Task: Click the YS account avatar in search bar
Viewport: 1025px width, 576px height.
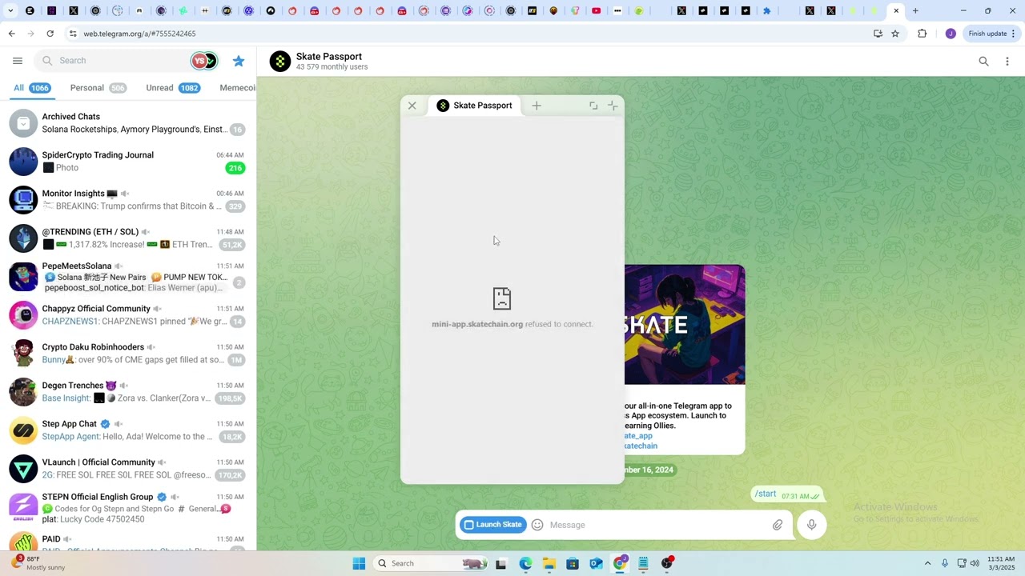Action: 199,61
